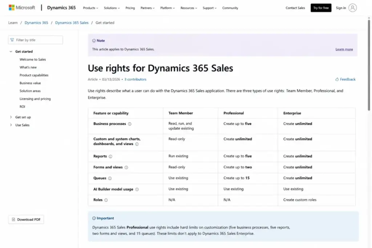Click the Download PDF button

coord(26,220)
